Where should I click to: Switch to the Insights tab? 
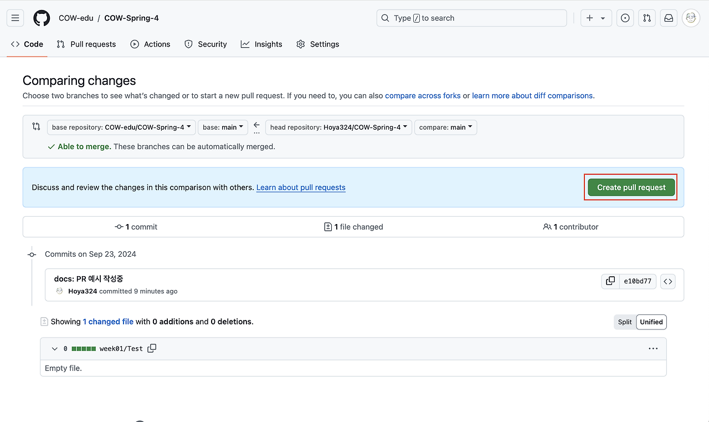[261, 44]
